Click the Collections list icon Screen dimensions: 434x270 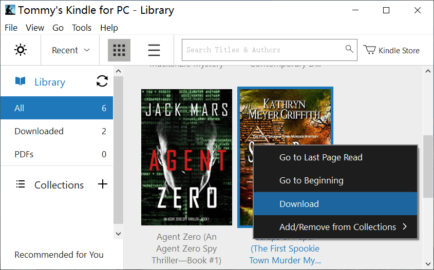point(21,184)
